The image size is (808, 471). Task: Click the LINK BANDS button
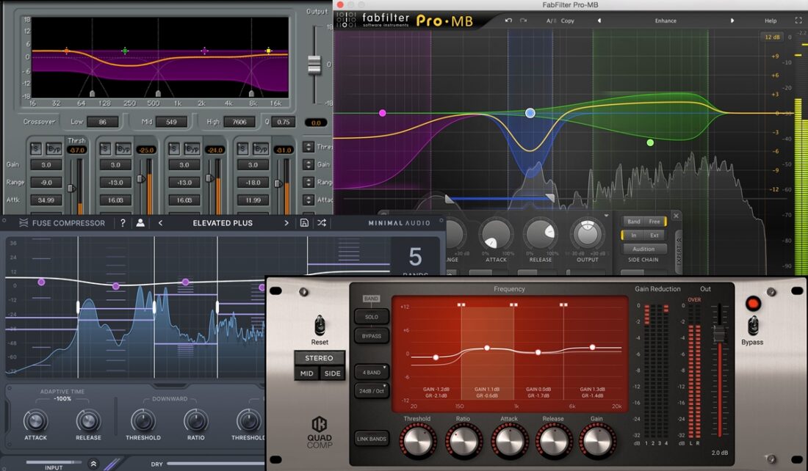pyautogui.click(x=372, y=439)
